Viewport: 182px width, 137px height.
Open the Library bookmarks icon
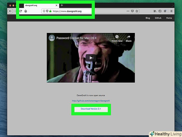155,11
